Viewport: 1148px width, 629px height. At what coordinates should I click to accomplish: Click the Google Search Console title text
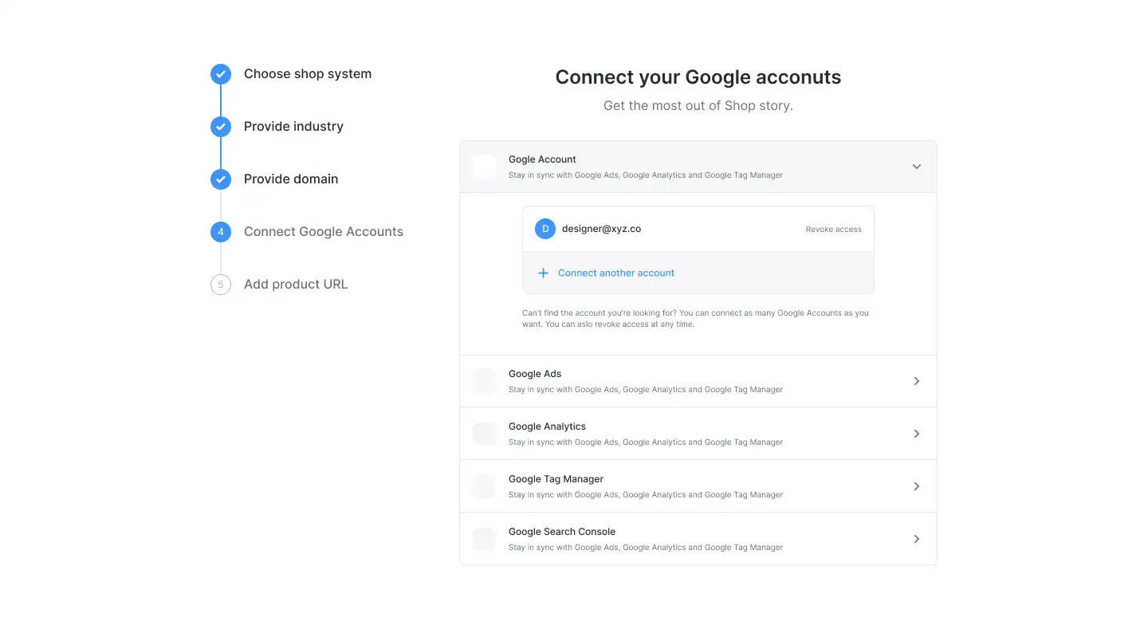click(x=562, y=532)
